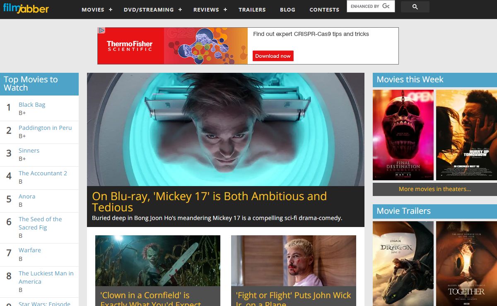Screen dimensions: 497x306
Task: Click More movies in theaters link
Action: click(x=435, y=189)
